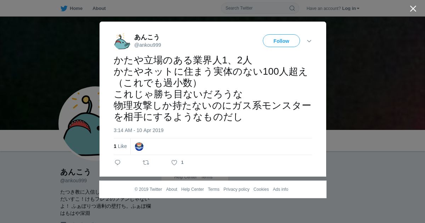Open the tweet timestamp 3:14 AM link
Image resolution: width=425 pixels, height=223 pixels.
(138, 130)
